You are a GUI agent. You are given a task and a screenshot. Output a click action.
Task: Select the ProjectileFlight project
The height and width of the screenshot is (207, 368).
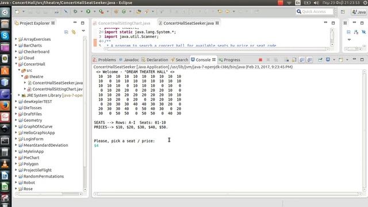tap(35, 170)
